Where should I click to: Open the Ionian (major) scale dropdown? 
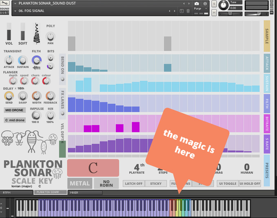click(22, 186)
